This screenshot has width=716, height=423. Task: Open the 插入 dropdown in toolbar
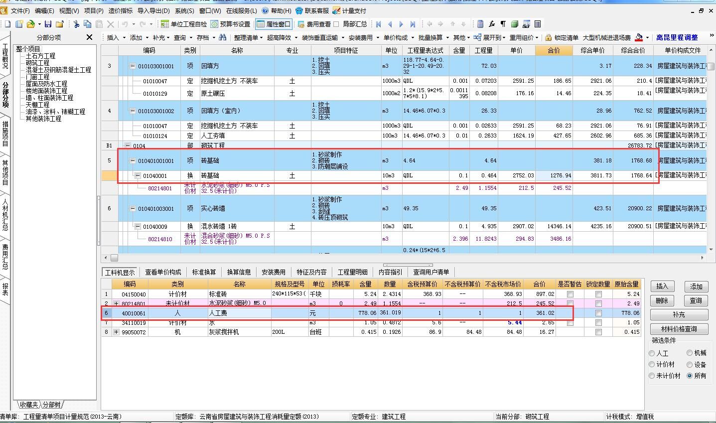[x=116, y=37]
